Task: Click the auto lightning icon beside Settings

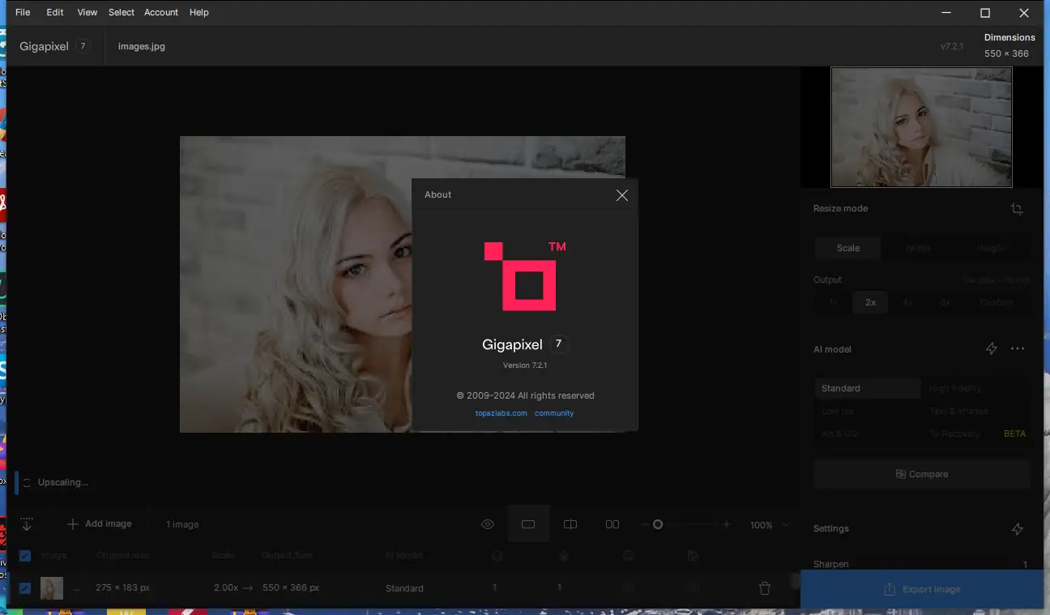Action: pos(1018,529)
